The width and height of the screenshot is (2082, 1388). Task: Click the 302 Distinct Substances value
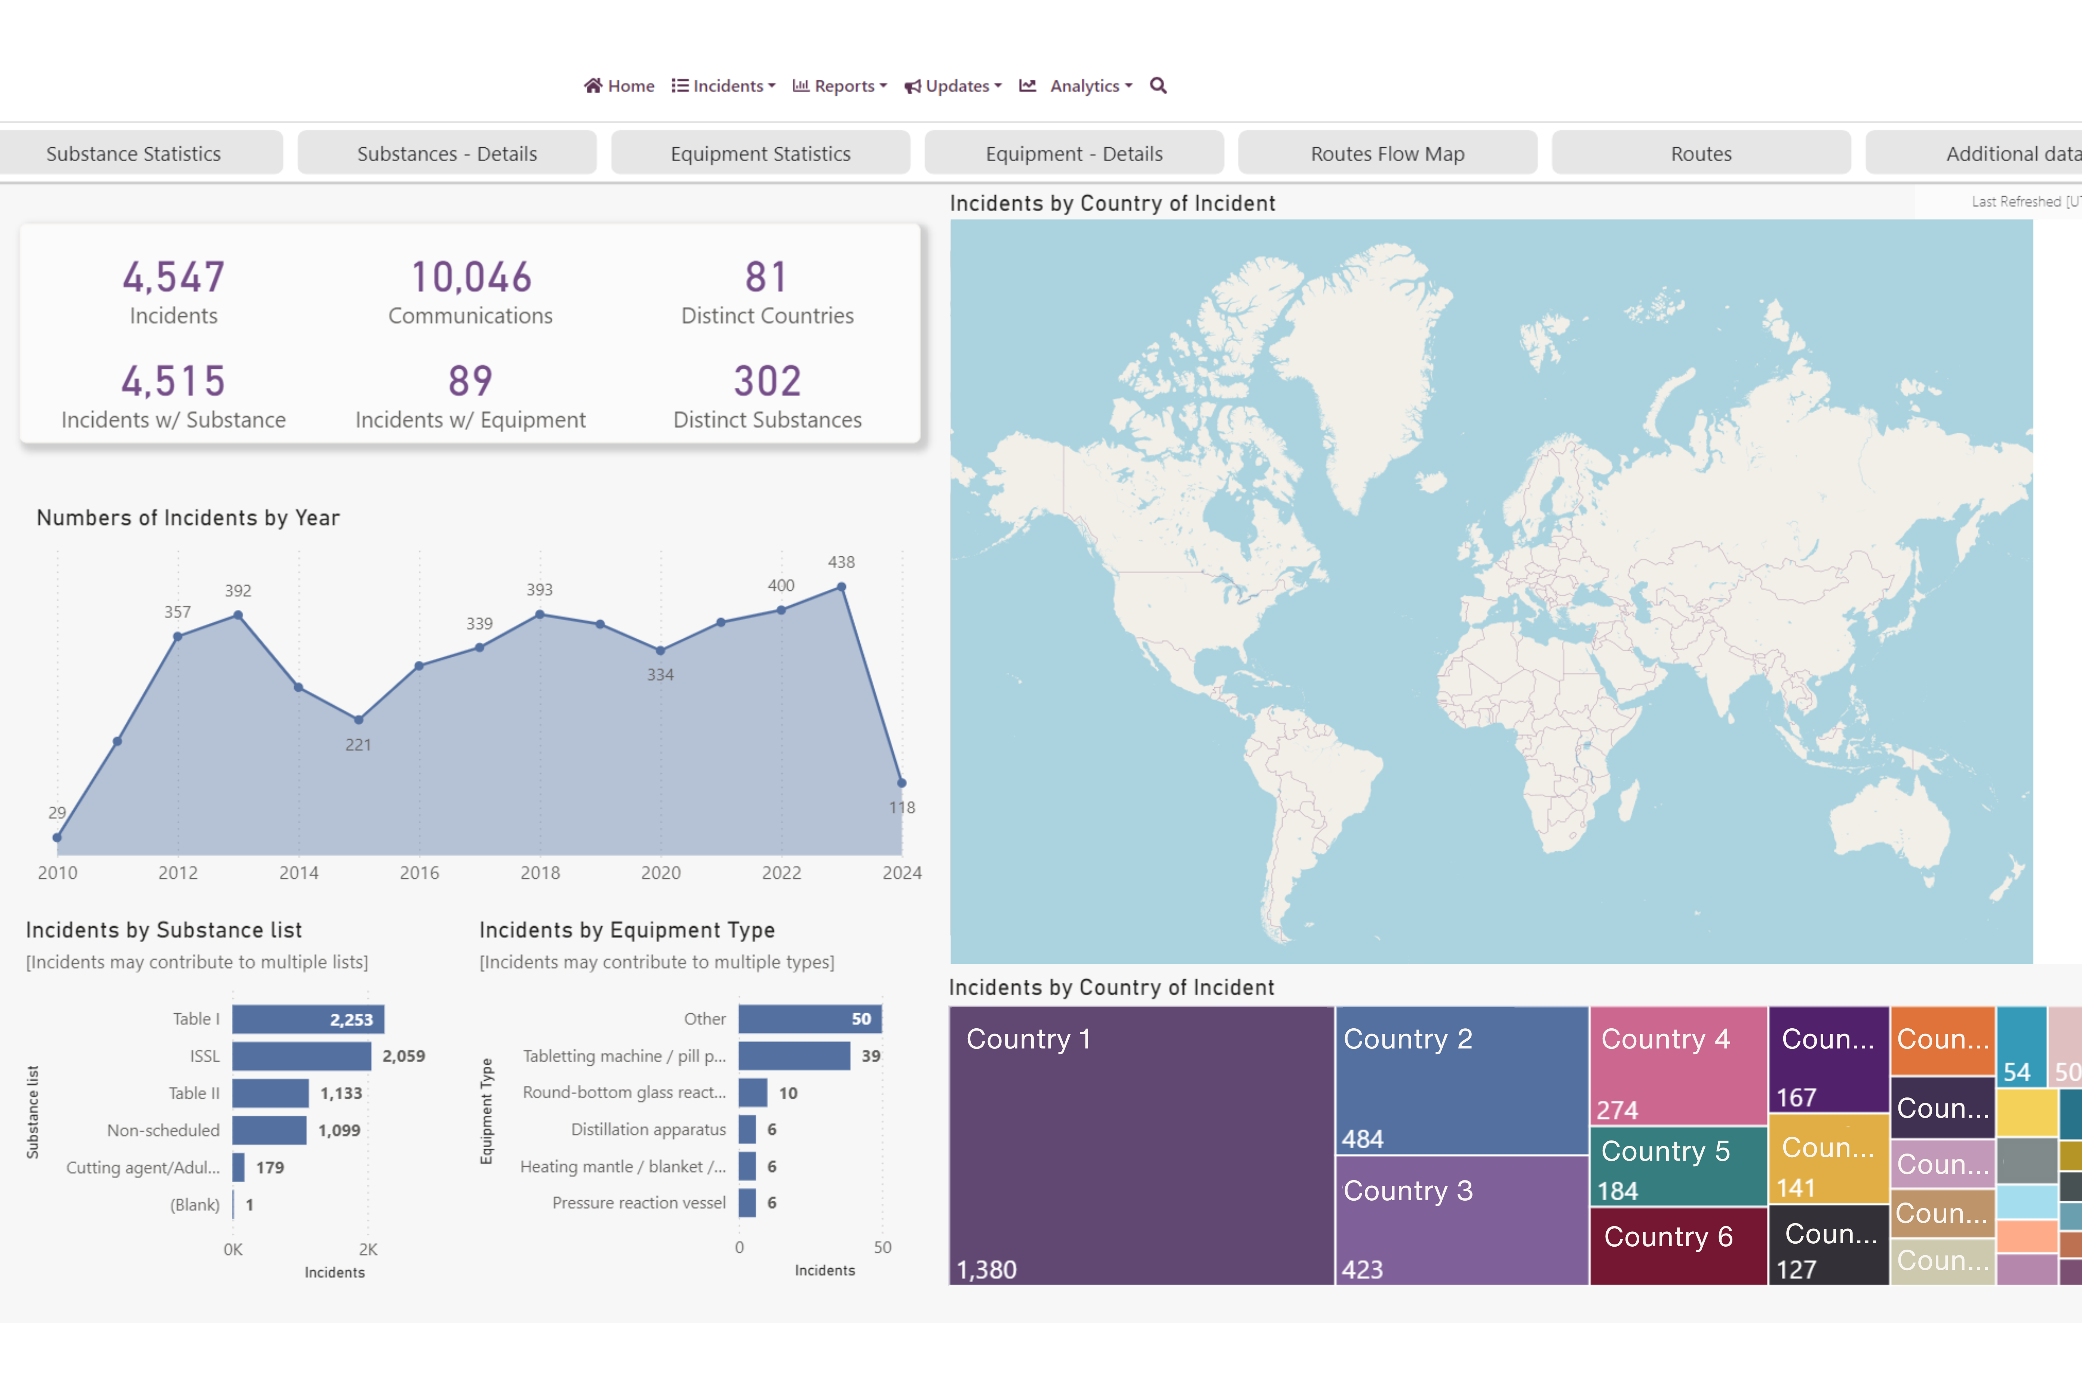click(x=767, y=381)
